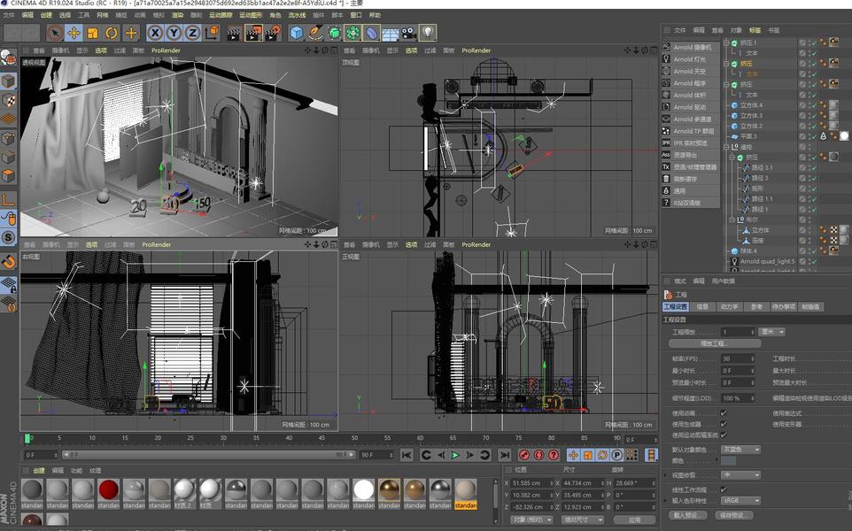
Task: Click the Ass 资源导出 entry
Action: coord(691,155)
